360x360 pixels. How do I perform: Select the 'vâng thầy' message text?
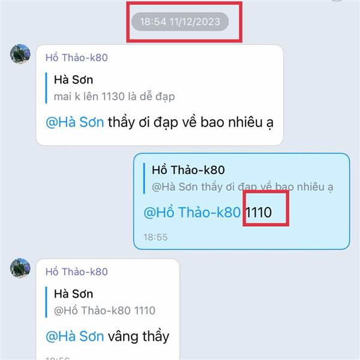[139, 337]
